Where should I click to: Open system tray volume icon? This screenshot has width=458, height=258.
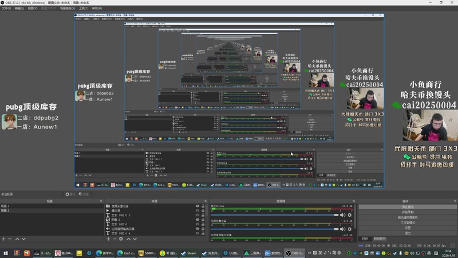412,253
